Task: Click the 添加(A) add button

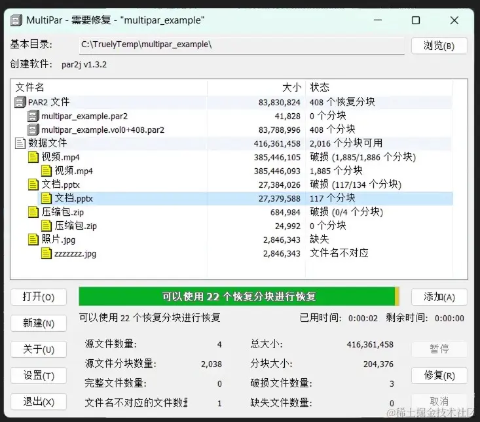Action: tap(439, 297)
